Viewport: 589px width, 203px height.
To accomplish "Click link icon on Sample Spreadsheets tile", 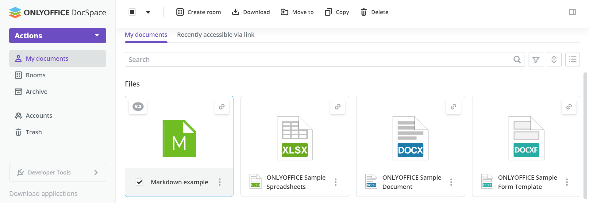I will [x=337, y=107].
